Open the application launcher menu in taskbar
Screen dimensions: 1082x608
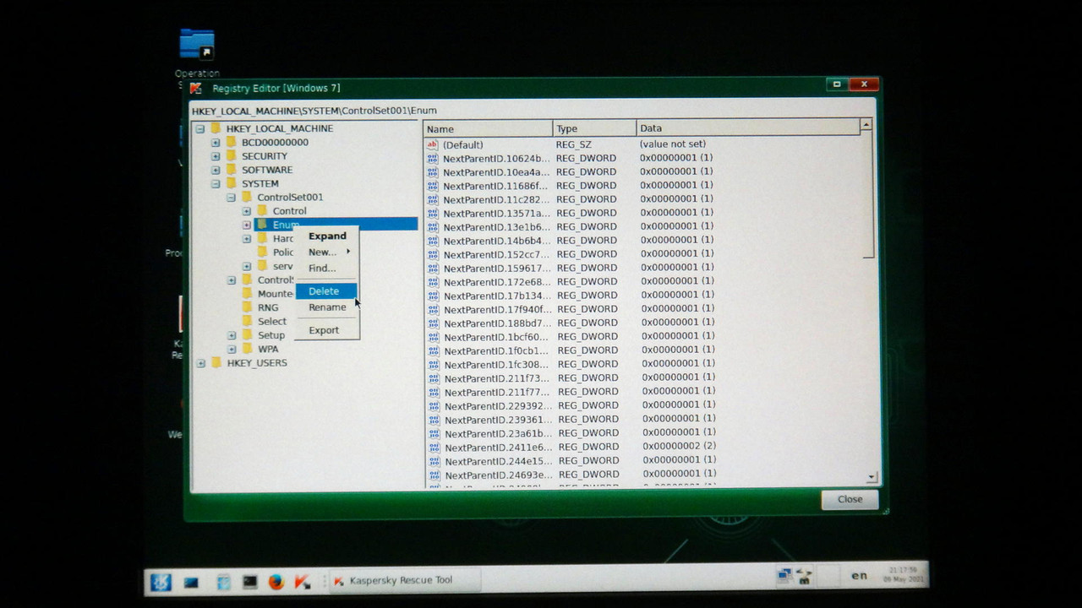pyautogui.click(x=161, y=582)
